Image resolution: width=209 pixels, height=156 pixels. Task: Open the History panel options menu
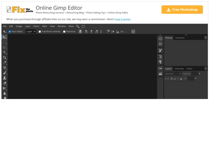click(x=206, y=38)
